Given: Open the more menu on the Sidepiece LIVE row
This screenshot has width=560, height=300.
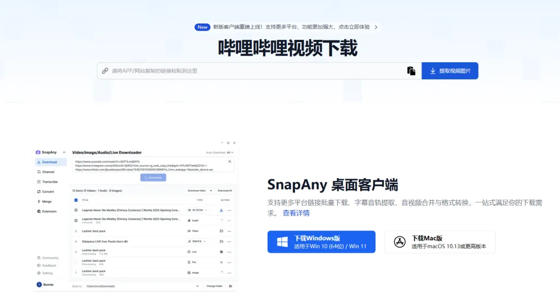Looking at the screenshot, I should click(229, 241).
